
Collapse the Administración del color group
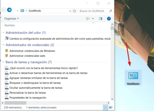coord(3,33)
